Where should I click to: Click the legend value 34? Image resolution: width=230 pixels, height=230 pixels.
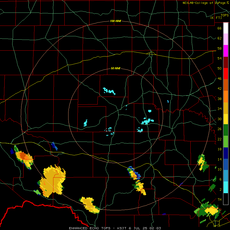[220, 109]
